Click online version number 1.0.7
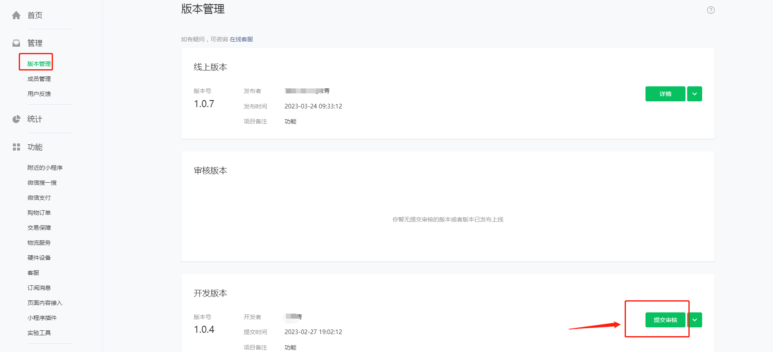This screenshot has height=352, width=773. point(204,104)
